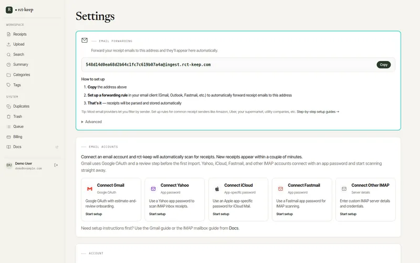Click the Docs external link icon

coord(57,147)
